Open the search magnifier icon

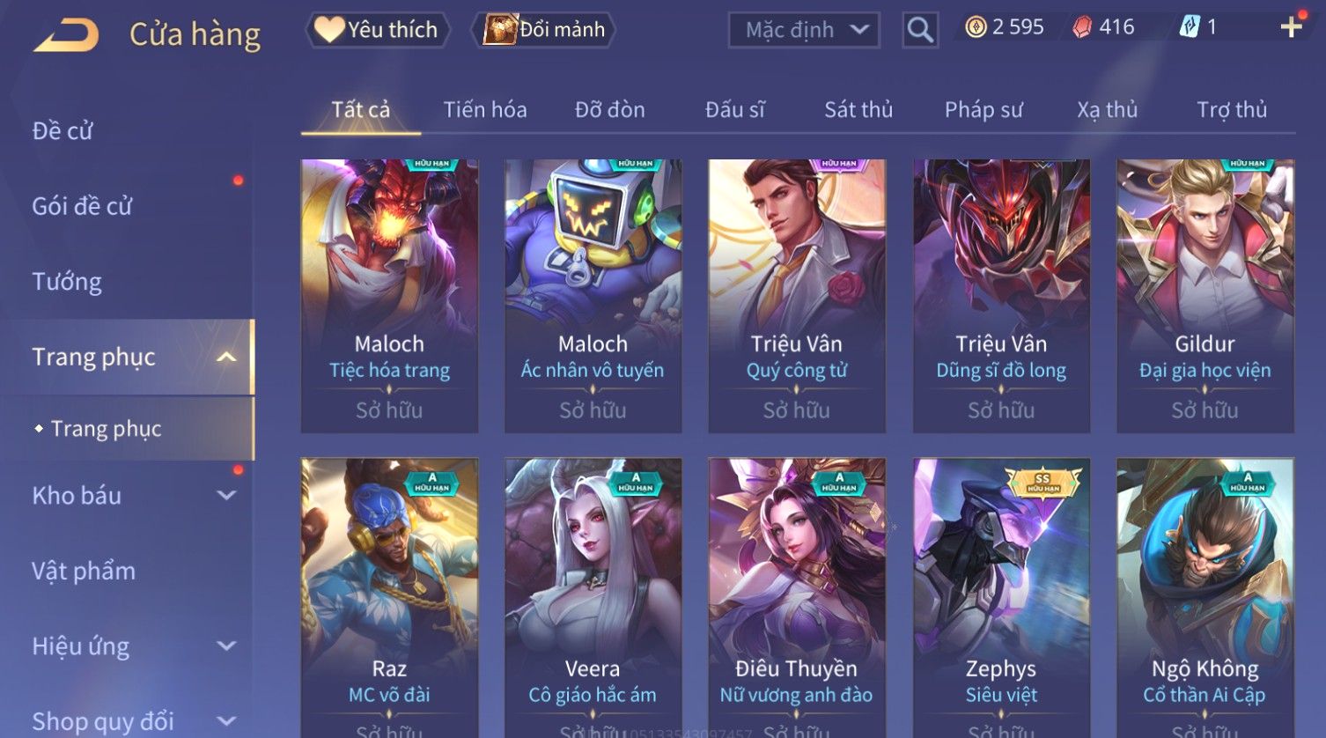click(x=920, y=30)
